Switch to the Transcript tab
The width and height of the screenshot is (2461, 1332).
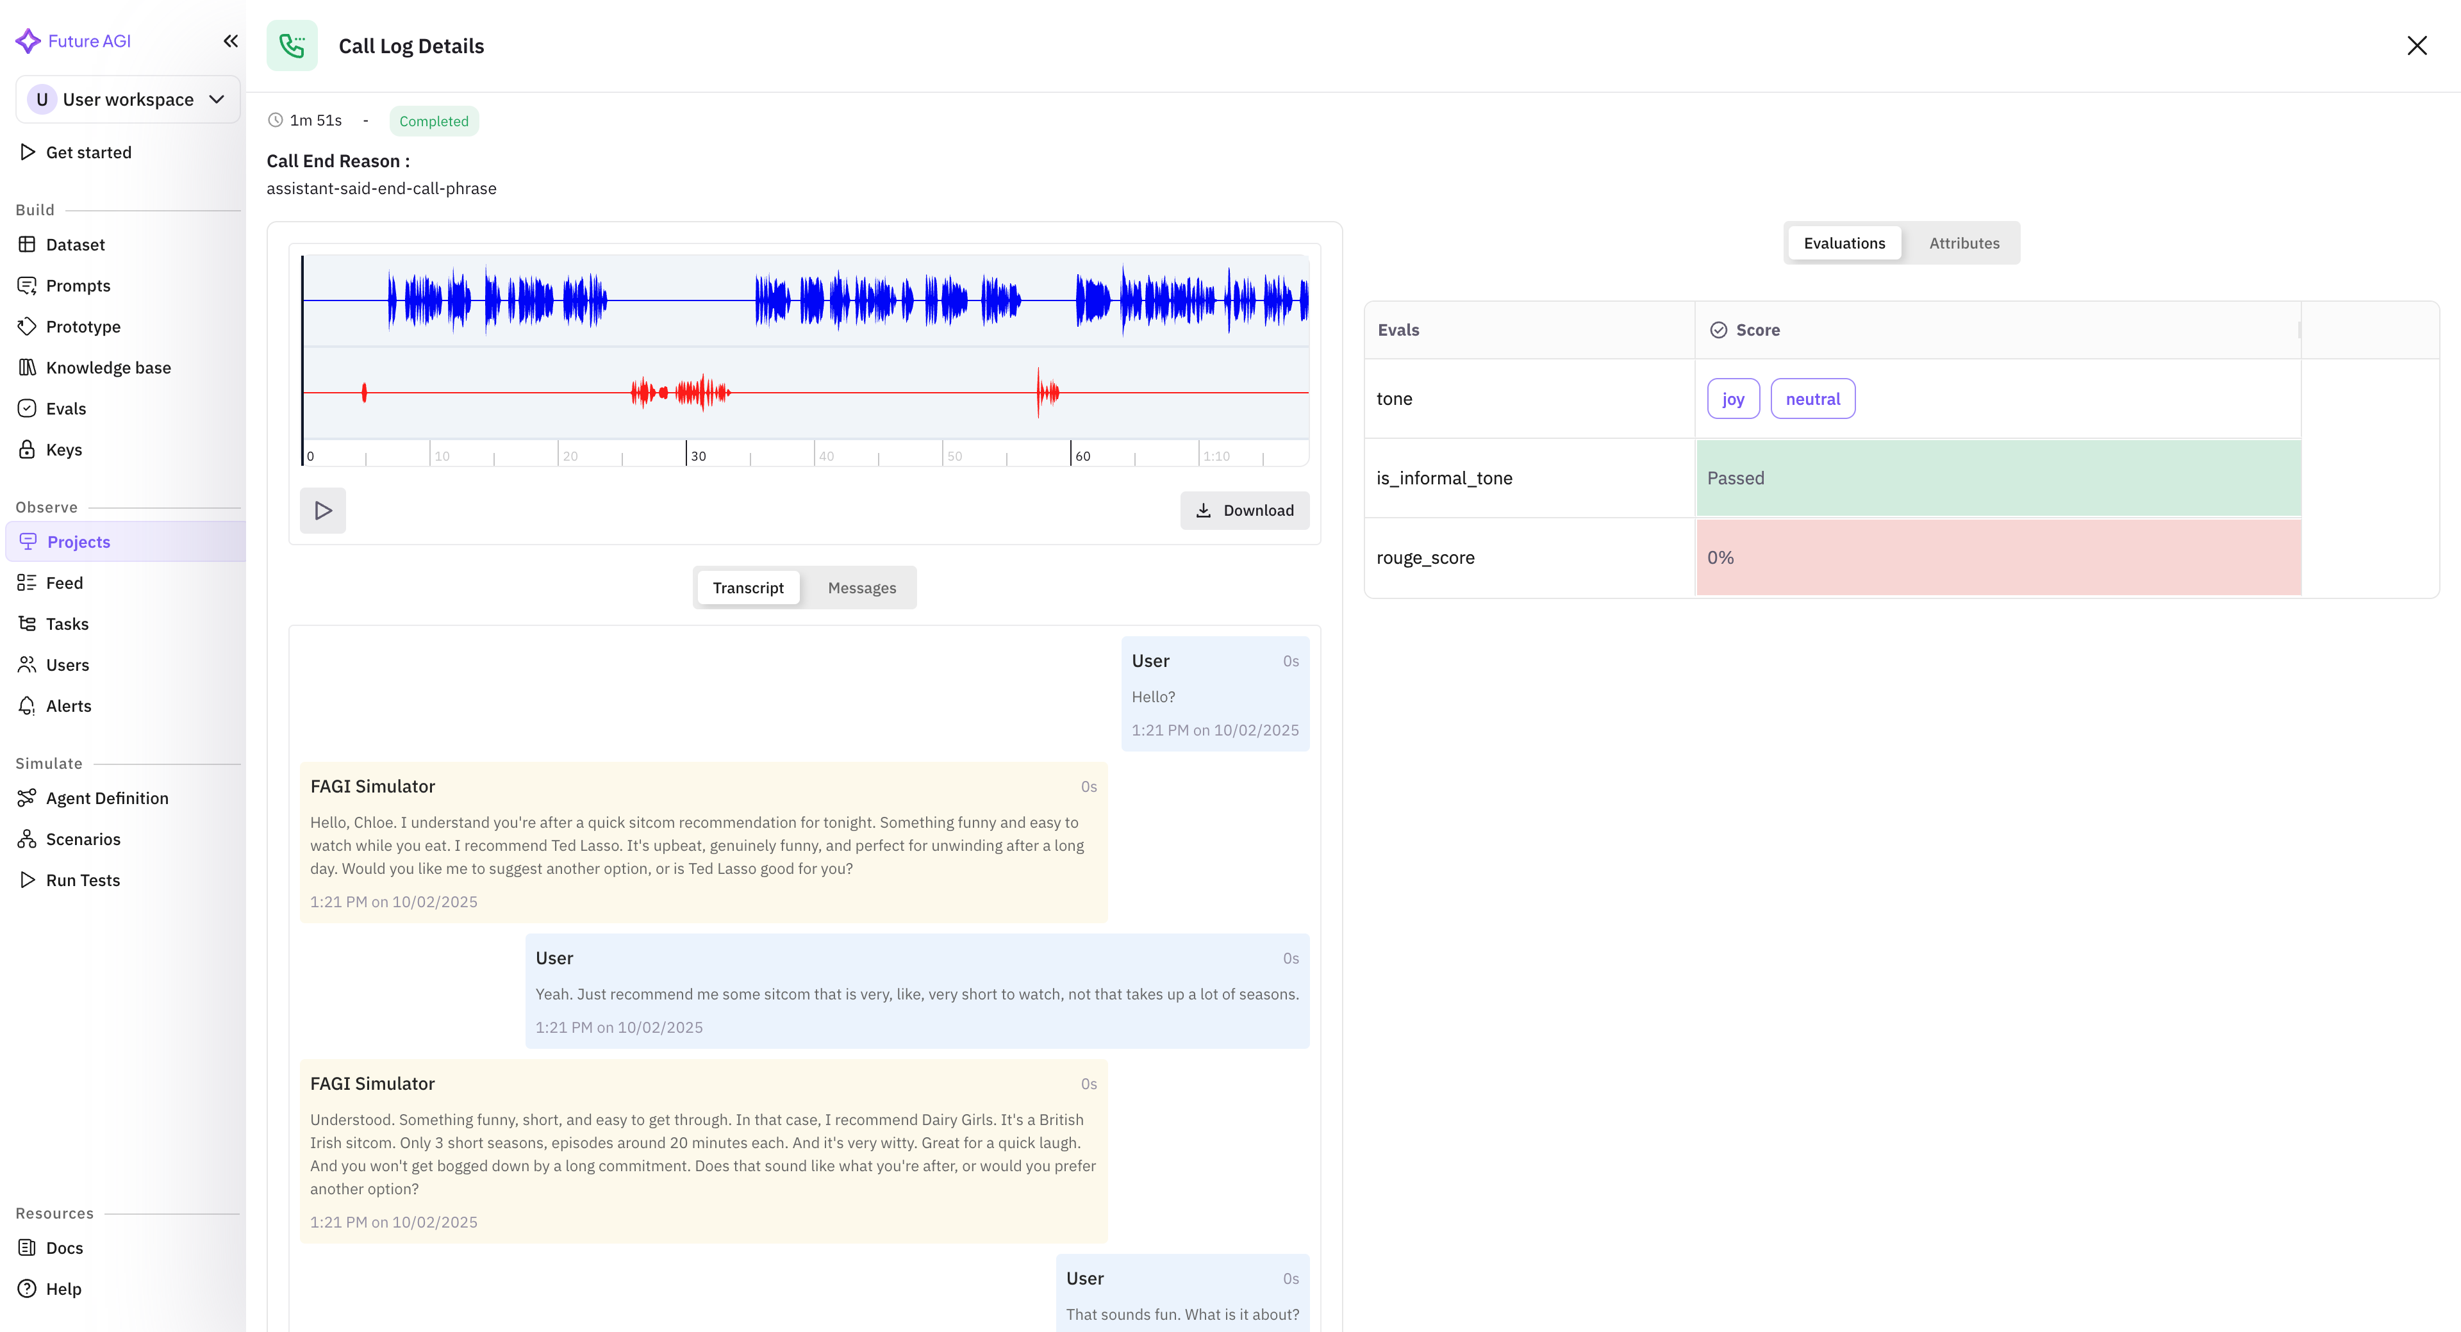748,588
